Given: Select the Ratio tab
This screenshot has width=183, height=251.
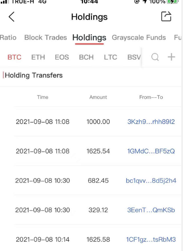Looking at the screenshot, I should coord(8,37).
